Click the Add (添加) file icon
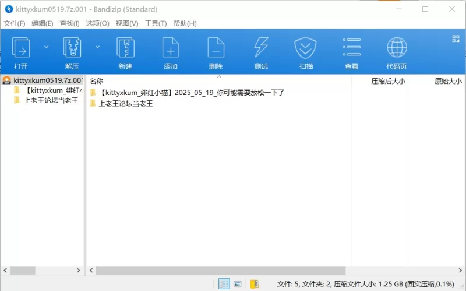Image resolution: width=466 pixels, height=291 pixels. click(x=171, y=48)
